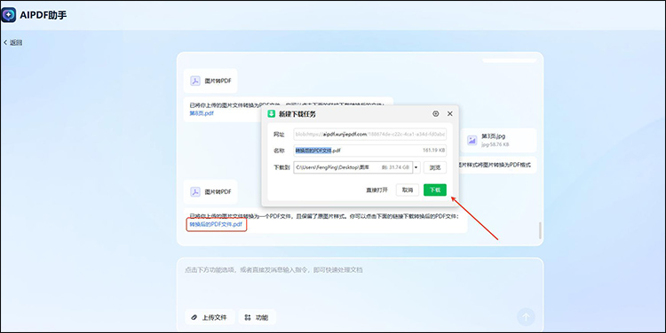Focus the 网址 URL field
This screenshot has height=333, width=666.
[x=369, y=135]
